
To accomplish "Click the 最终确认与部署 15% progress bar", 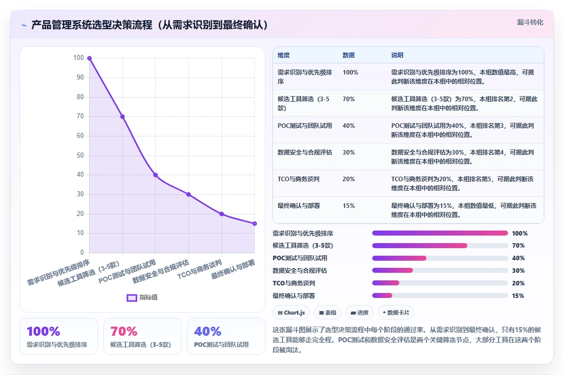I will coord(440,295).
